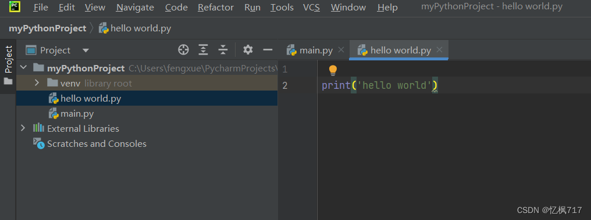The image size is (591, 220).
Task: Click the venv folder icon
Action: pyautogui.click(x=52, y=83)
